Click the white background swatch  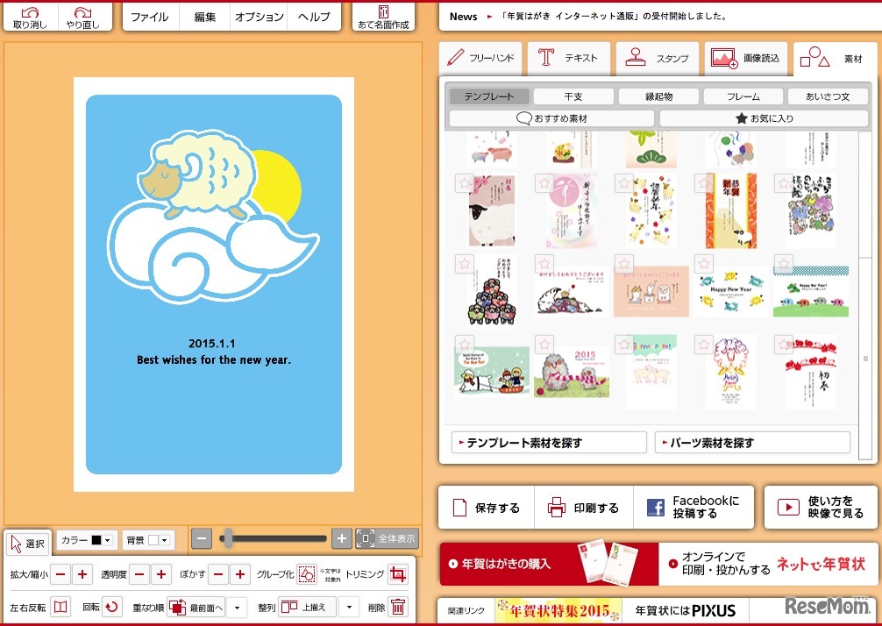tap(153, 540)
